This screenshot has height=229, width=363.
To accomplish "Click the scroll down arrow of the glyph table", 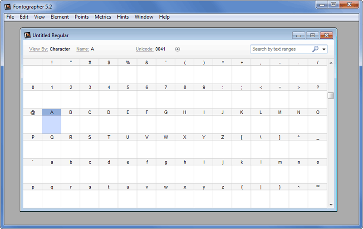I will [331, 204].
